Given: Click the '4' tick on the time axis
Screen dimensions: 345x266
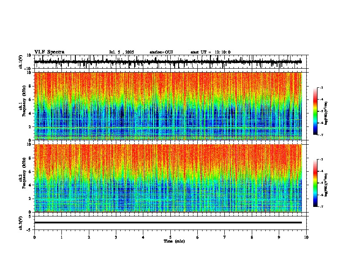Looking at the screenshot, I should (143, 237).
